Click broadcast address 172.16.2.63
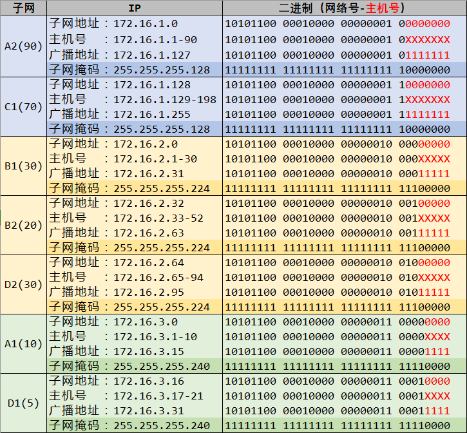This screenshot has height=433, width=467. 149,233
